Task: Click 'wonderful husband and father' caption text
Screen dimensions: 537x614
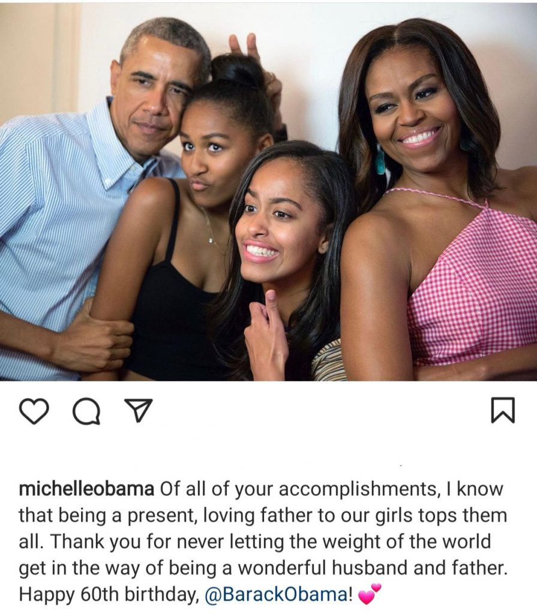Action: pyautogui.click(x=372, y=568)
